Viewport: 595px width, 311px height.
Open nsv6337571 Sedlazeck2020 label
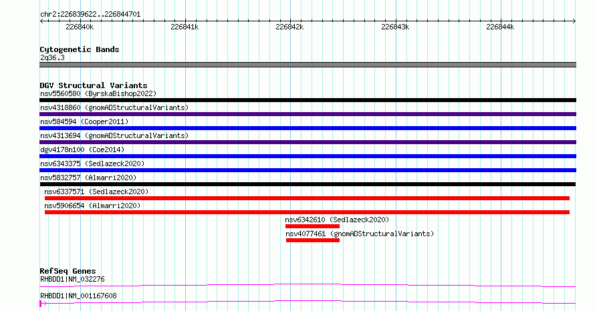point(96,192)
